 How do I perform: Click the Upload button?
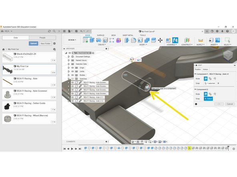(33, 43)
